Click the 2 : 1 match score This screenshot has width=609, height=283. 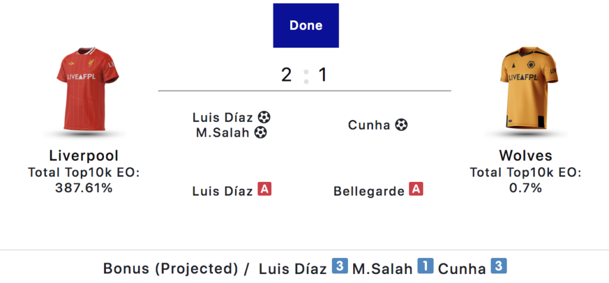pos(304,75)
